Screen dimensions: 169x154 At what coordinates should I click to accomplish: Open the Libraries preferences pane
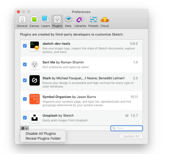point(80,21)
